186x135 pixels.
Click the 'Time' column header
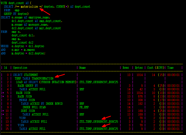171,68
